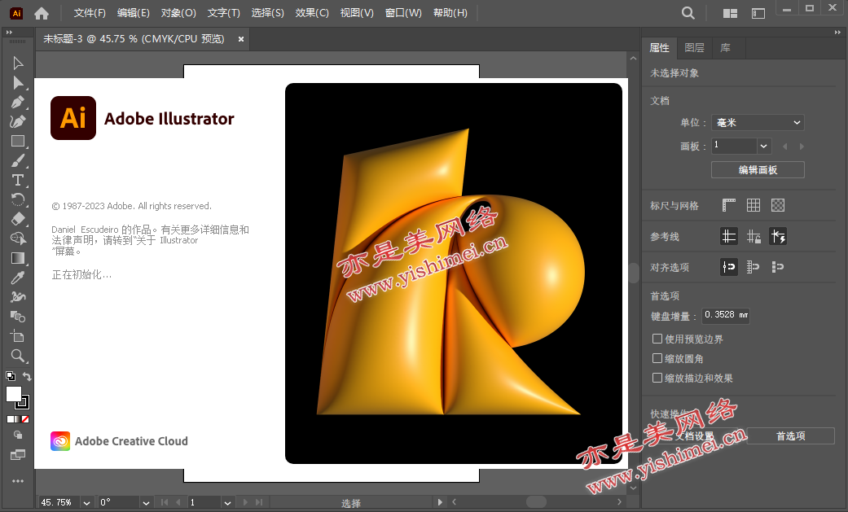Select the 属性 tab
Image resolution: width=848 pixels, height=512 pixels.
coord(659,48)
